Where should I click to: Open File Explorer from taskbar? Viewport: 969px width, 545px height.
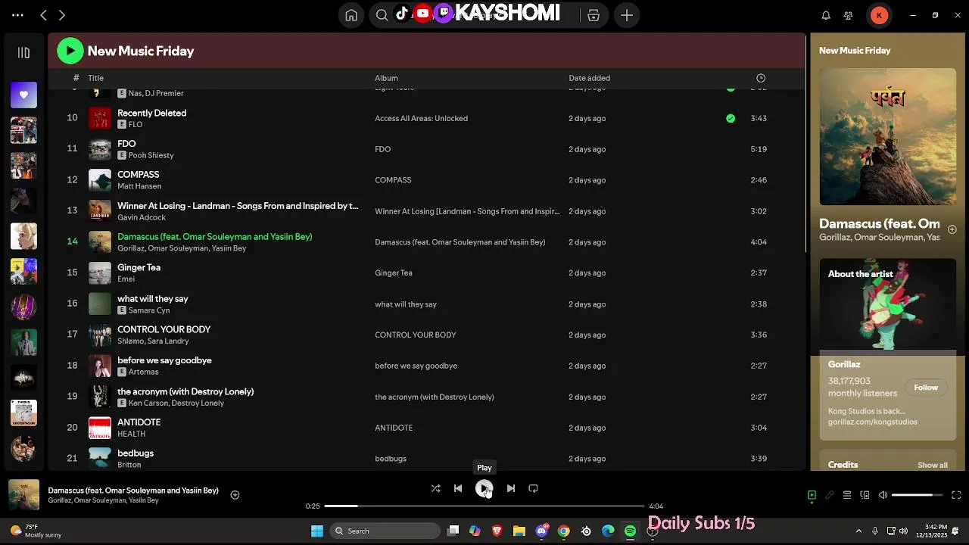click(x=519, y=531)
